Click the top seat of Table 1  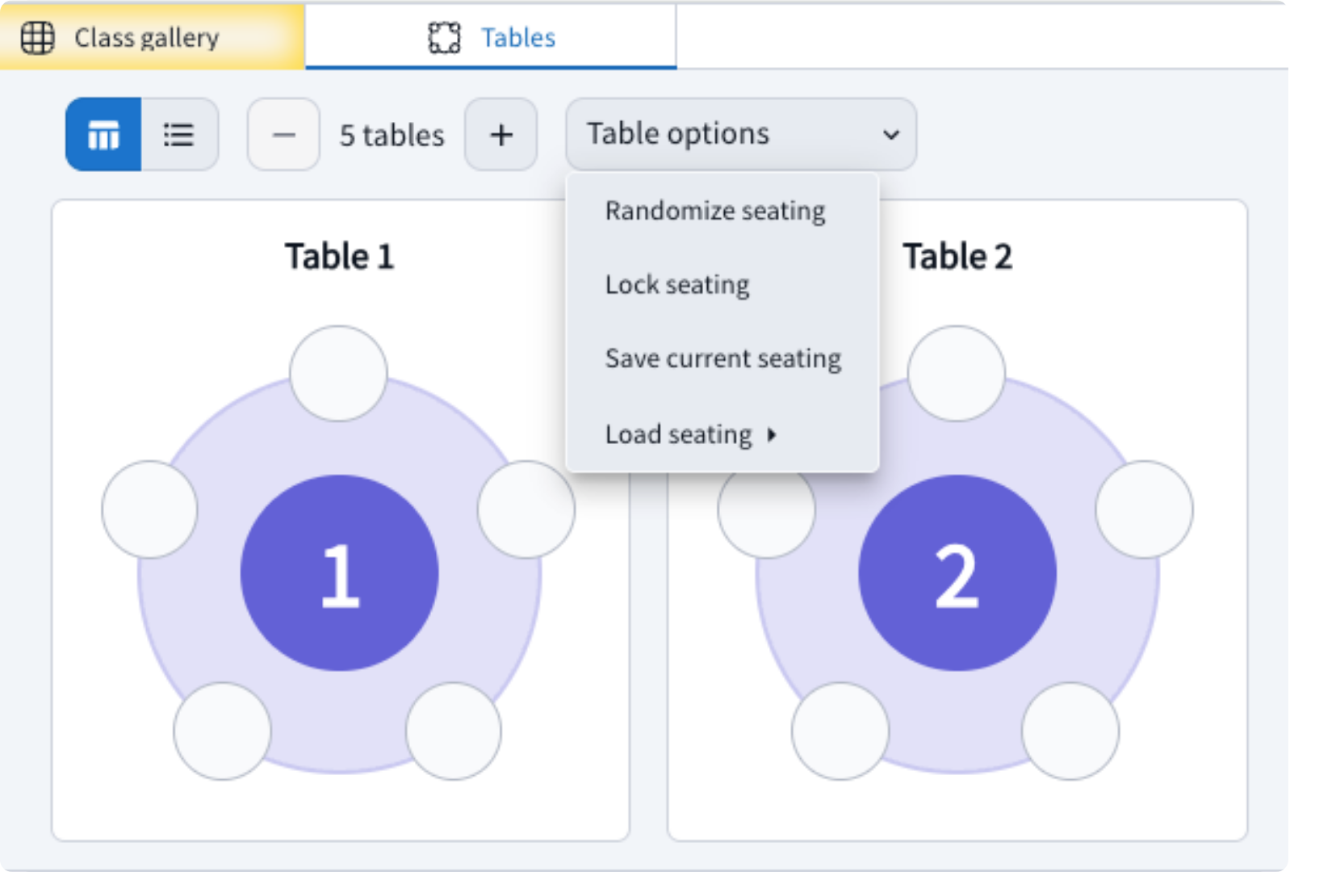338,374
